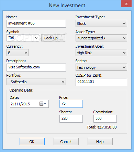This screenshot has width=134, height=152.
Task: Expand the Currency dropdown with euro sign
Action: [x=18, y=53]
